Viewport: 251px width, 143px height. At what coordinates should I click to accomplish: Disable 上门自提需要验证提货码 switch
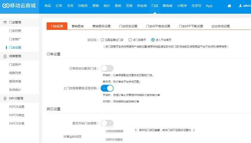tap(107, 88)
